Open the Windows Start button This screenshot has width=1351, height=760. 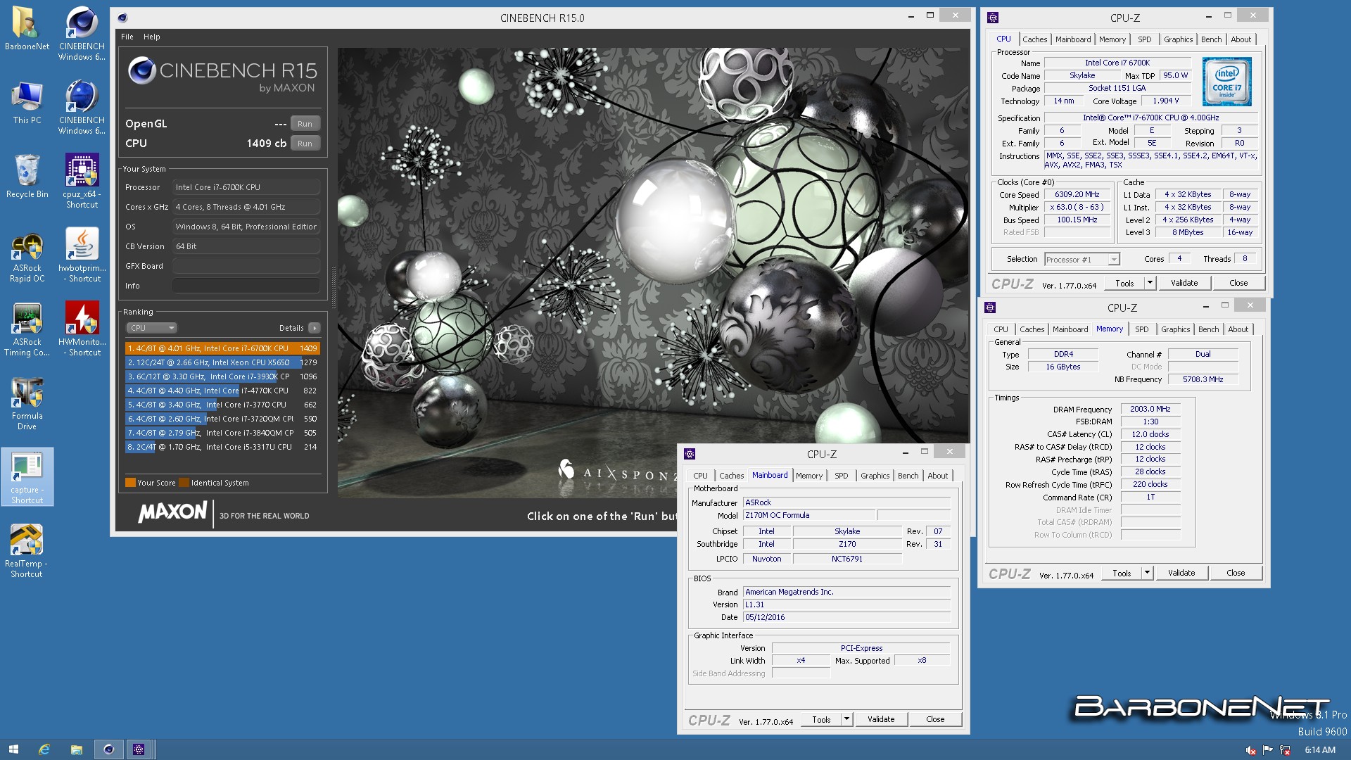(x=13, y=749)
